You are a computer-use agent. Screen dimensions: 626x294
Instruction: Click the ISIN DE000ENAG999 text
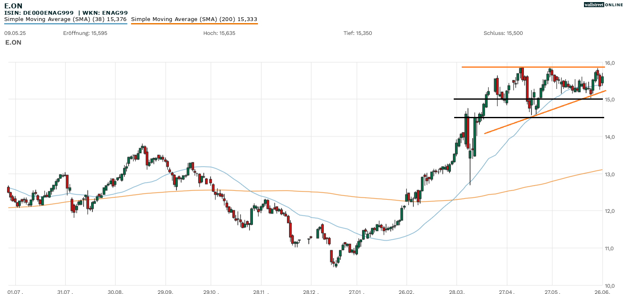(x=39, y=13)
